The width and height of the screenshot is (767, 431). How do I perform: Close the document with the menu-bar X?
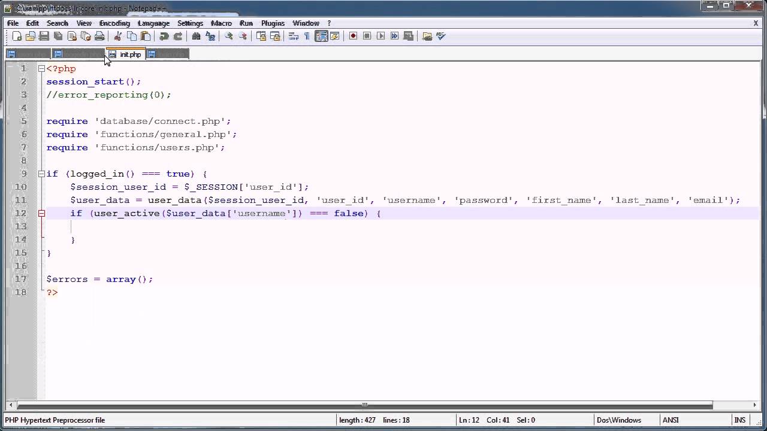tap(756, 23)
